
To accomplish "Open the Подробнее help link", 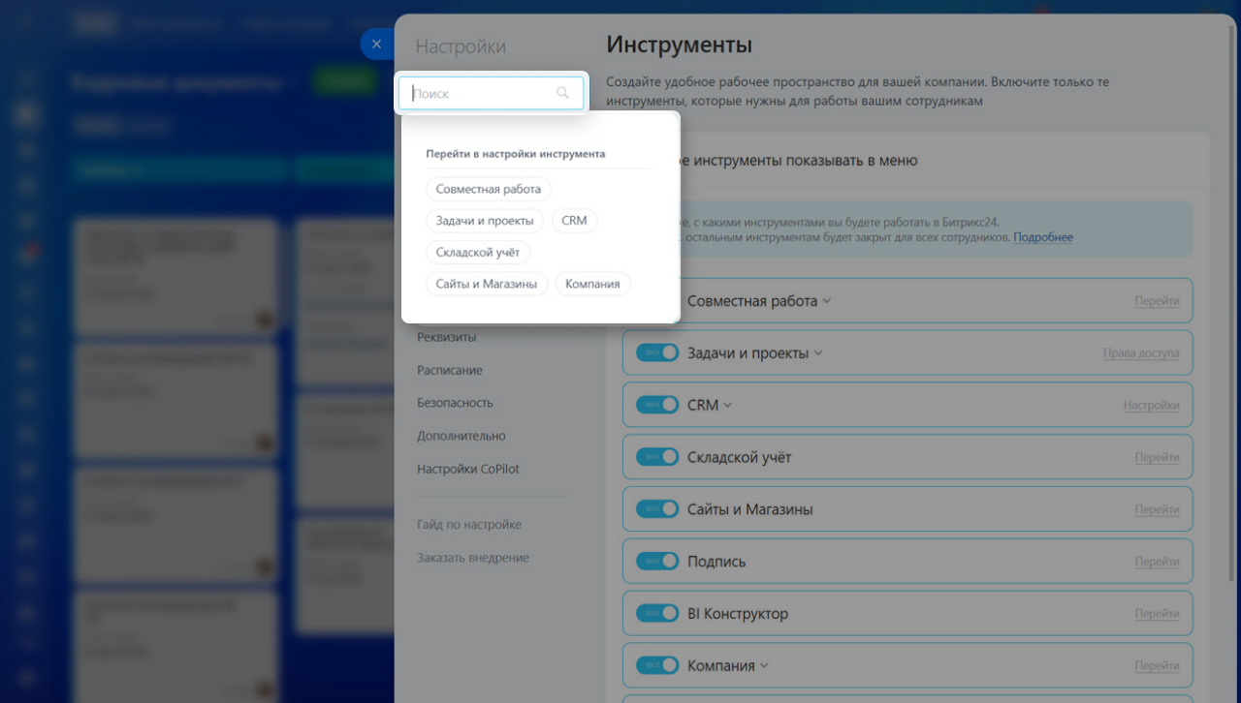I will tap(1043, 237).
